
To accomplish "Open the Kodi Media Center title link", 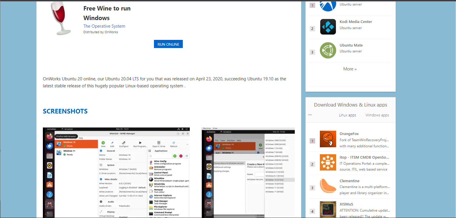I will (356, 22).
